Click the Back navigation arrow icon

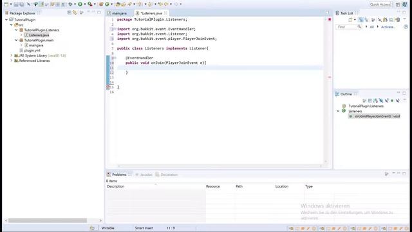(166, 5)
